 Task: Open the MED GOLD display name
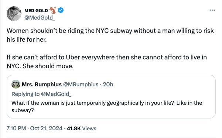(36, 10)
